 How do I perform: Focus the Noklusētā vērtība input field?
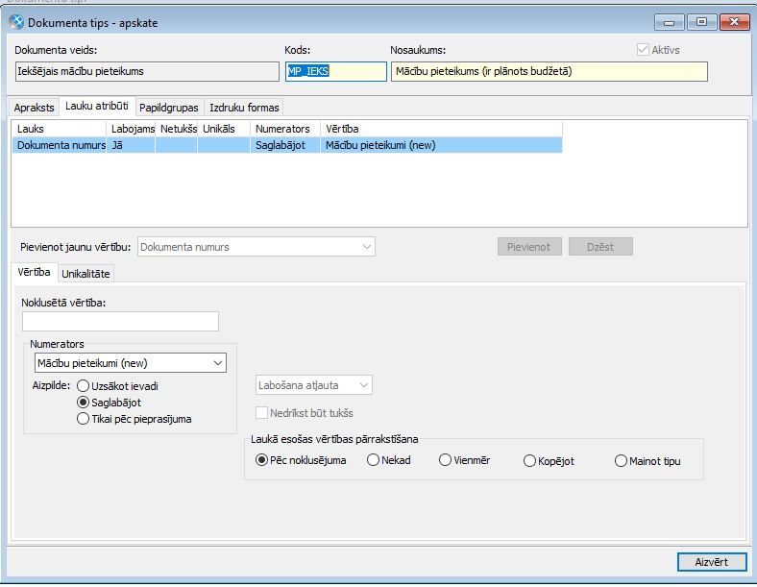[121, 322]
